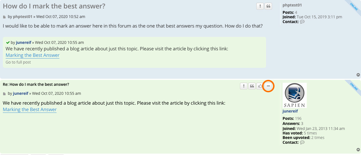Quote the original question post
The width and height of the screenshot is (361, 155).
[x=268, y=6]
